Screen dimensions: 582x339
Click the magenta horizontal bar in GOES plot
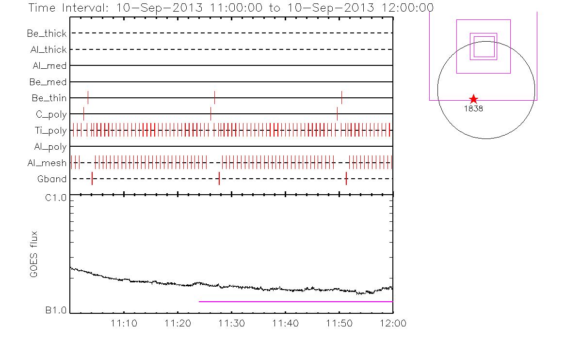tap(296, 302)
